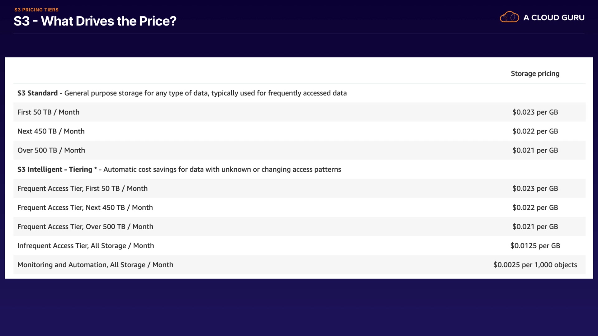Viewport: 598px width, 336px height.
Task: Click the 'Storage pricing' column header
Action: tap(535, 74)
